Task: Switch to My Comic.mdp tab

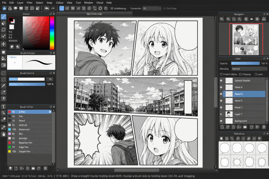Action: click(x=94, y=14)
